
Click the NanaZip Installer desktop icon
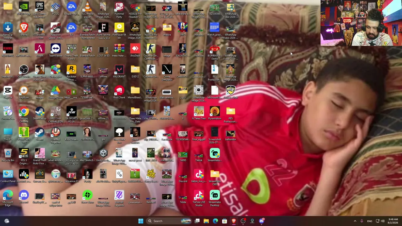point(8,31)
